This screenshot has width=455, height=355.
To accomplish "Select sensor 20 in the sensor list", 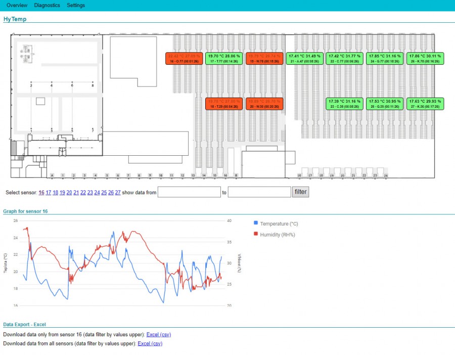I will coord(69,193).
